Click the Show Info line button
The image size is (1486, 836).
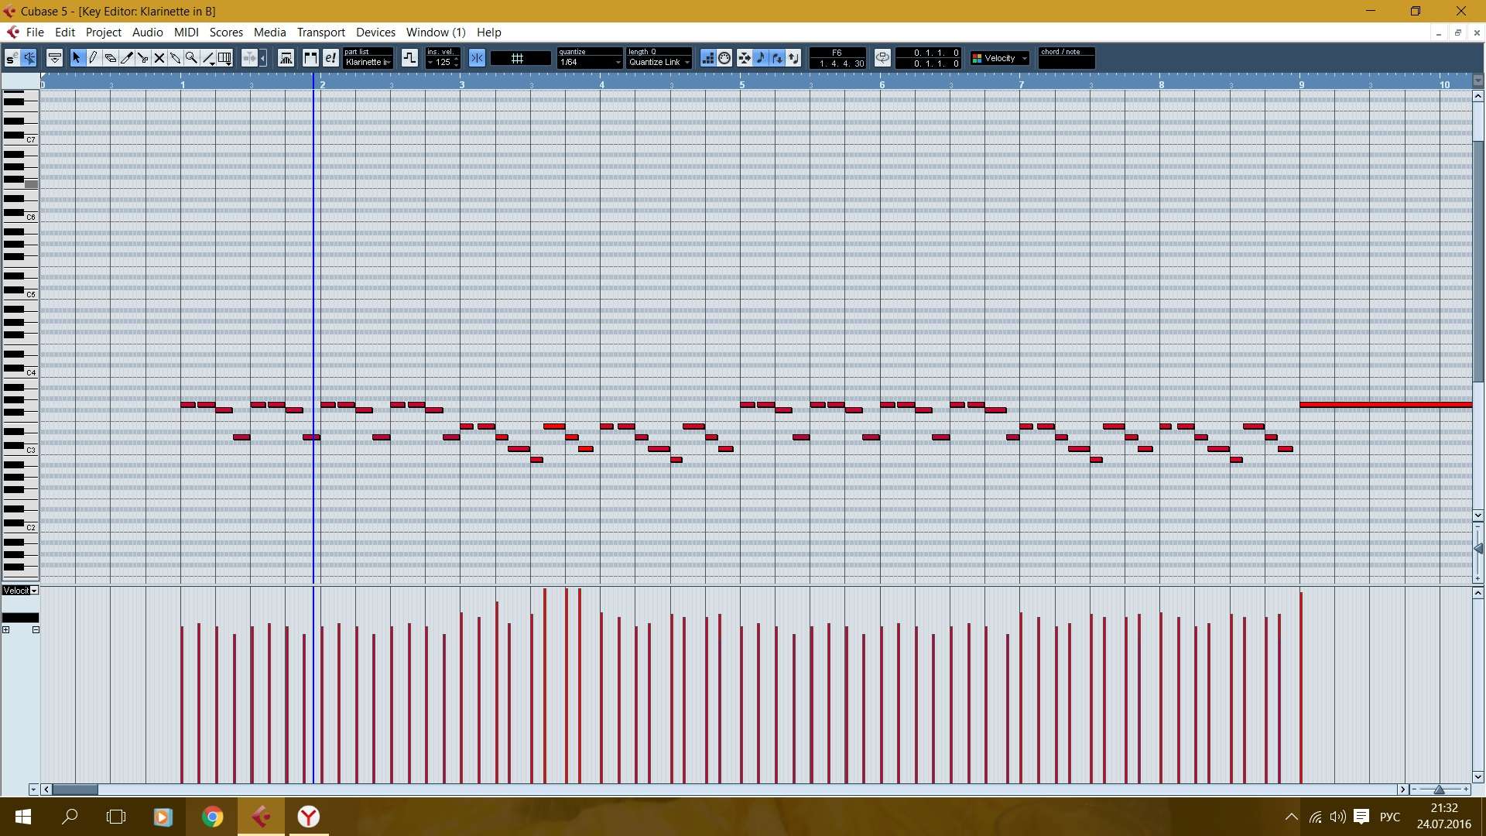(54, 58)
